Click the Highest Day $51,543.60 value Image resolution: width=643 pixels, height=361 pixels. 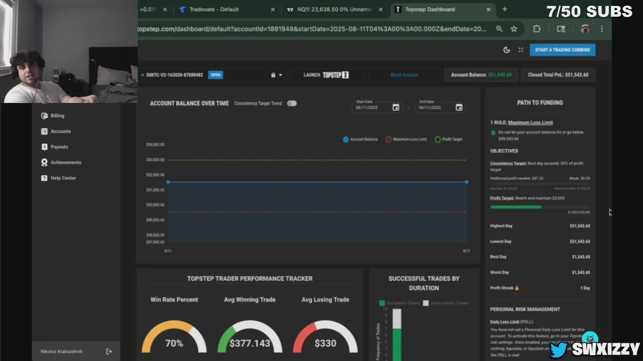pyautogui.click(x=580, y=226)
